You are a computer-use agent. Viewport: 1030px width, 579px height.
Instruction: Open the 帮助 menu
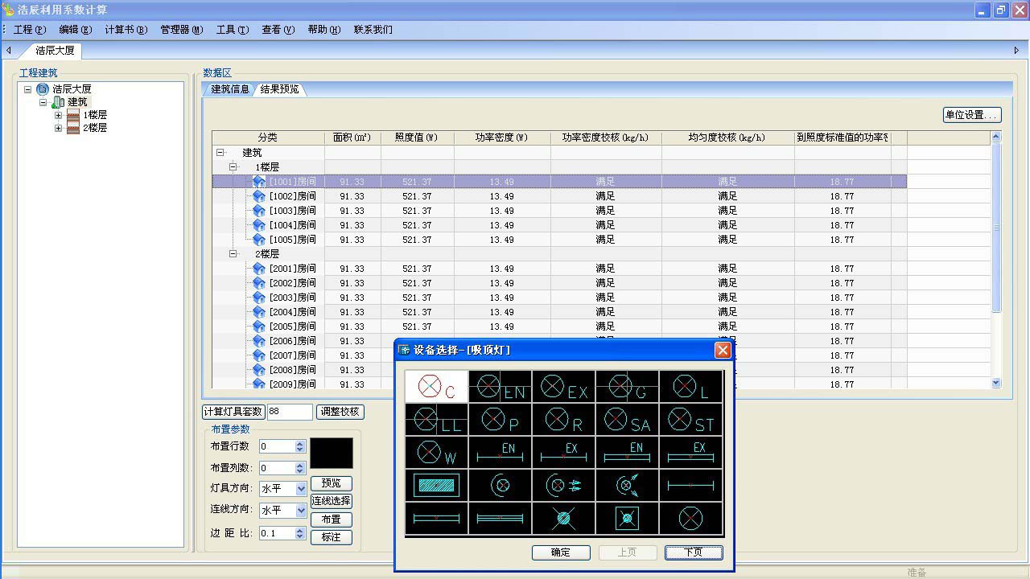(x=323, y=30)
